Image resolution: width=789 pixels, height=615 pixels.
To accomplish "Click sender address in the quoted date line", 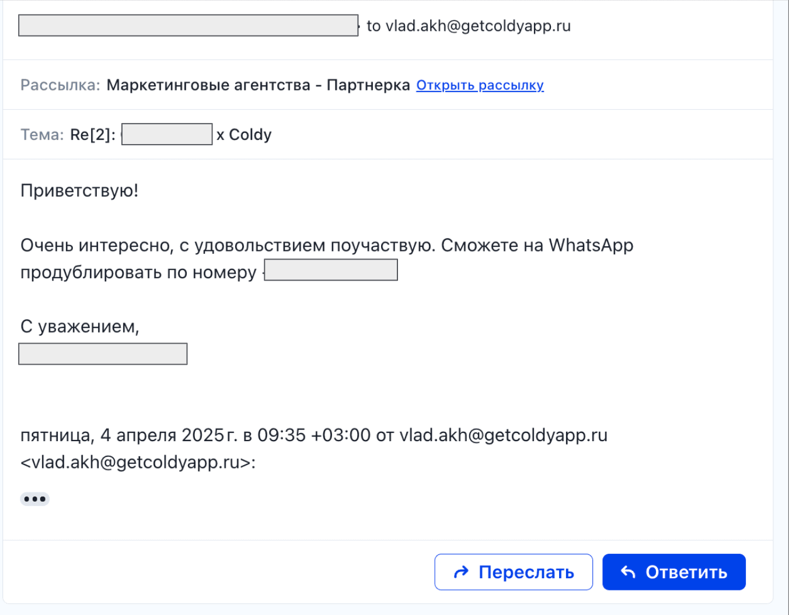I will point(503,435).
